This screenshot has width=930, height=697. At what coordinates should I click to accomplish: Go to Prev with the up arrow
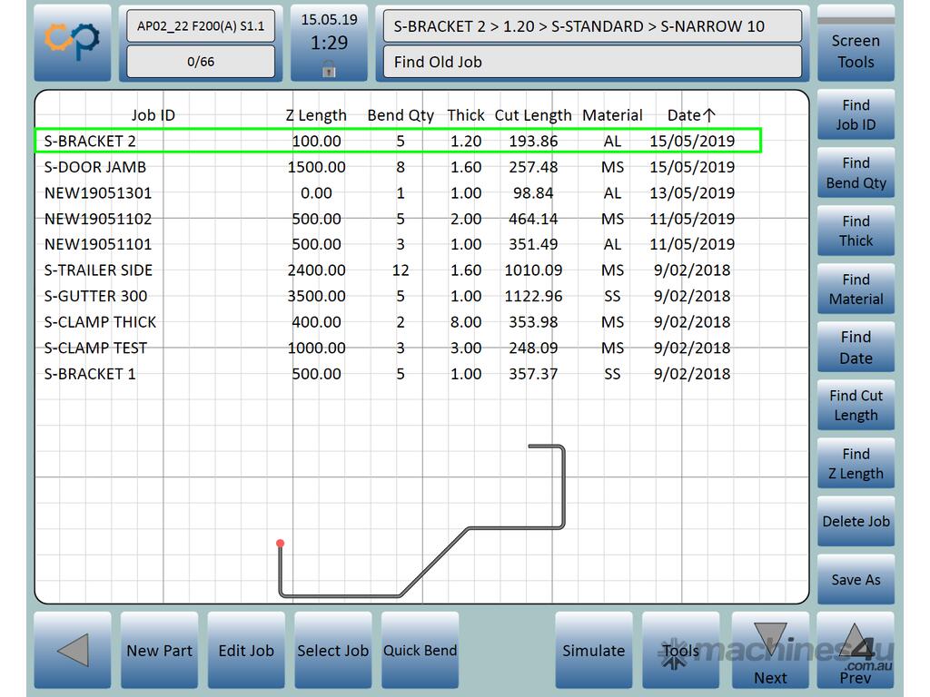856,651
